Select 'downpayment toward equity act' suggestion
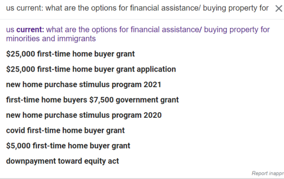This screenshot has width=284, height=179. tap(62, 161)
